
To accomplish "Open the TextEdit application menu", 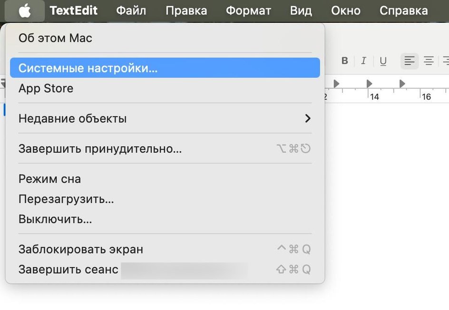I will click(x=74, y=11).
